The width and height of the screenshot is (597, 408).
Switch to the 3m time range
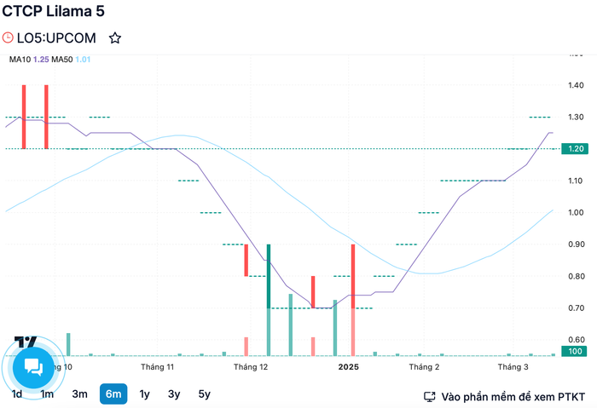pos(79,394)
